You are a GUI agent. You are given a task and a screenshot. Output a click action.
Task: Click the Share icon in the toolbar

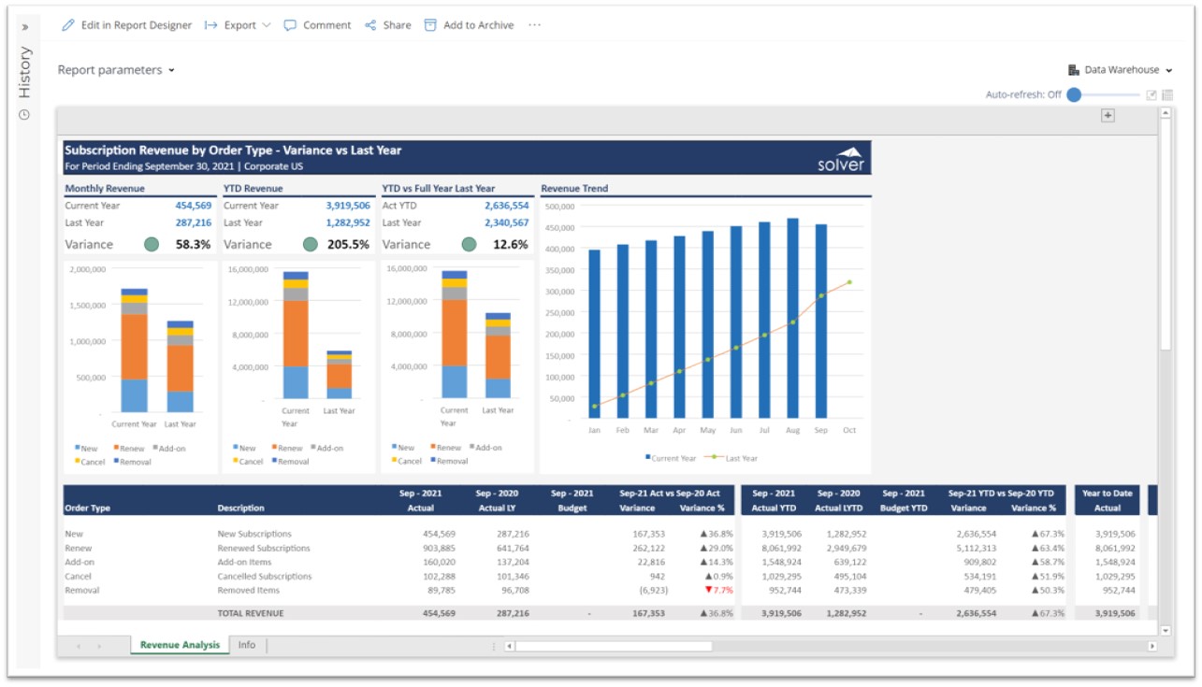click(370, 25)
